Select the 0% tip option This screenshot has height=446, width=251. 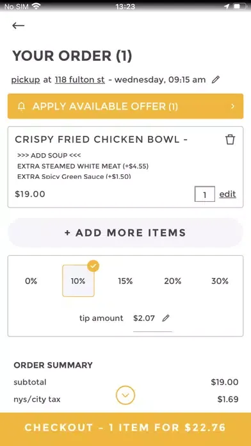tap(31, 281)
